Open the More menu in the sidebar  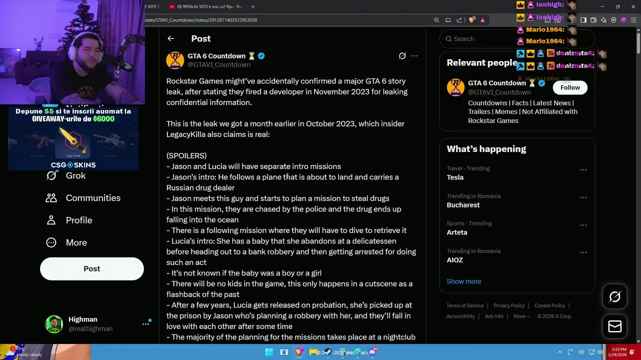coord(67,242)
